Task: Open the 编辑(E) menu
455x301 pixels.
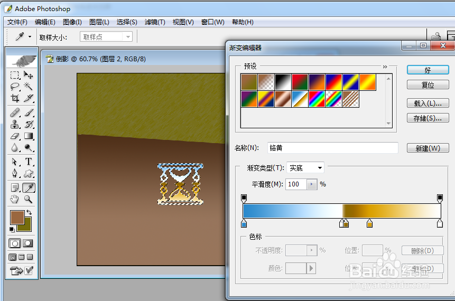Action: 45,22
